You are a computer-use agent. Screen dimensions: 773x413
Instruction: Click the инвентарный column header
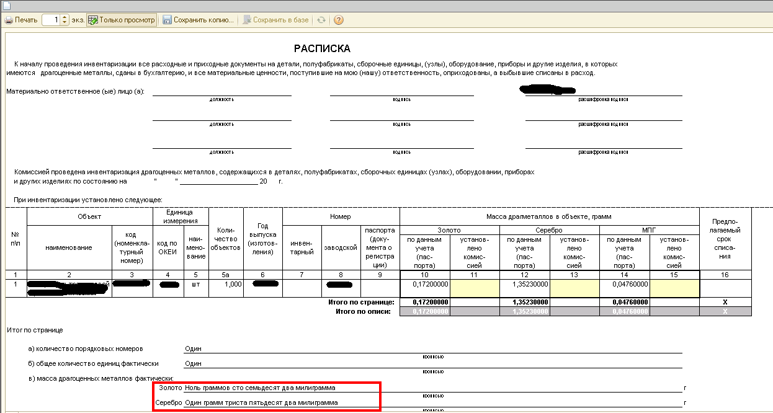click(302, 247)
